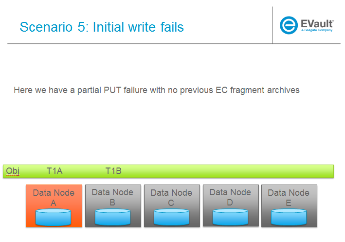
Task: Click the disk cylinder inside Data Node E
Action: point(289,217)
